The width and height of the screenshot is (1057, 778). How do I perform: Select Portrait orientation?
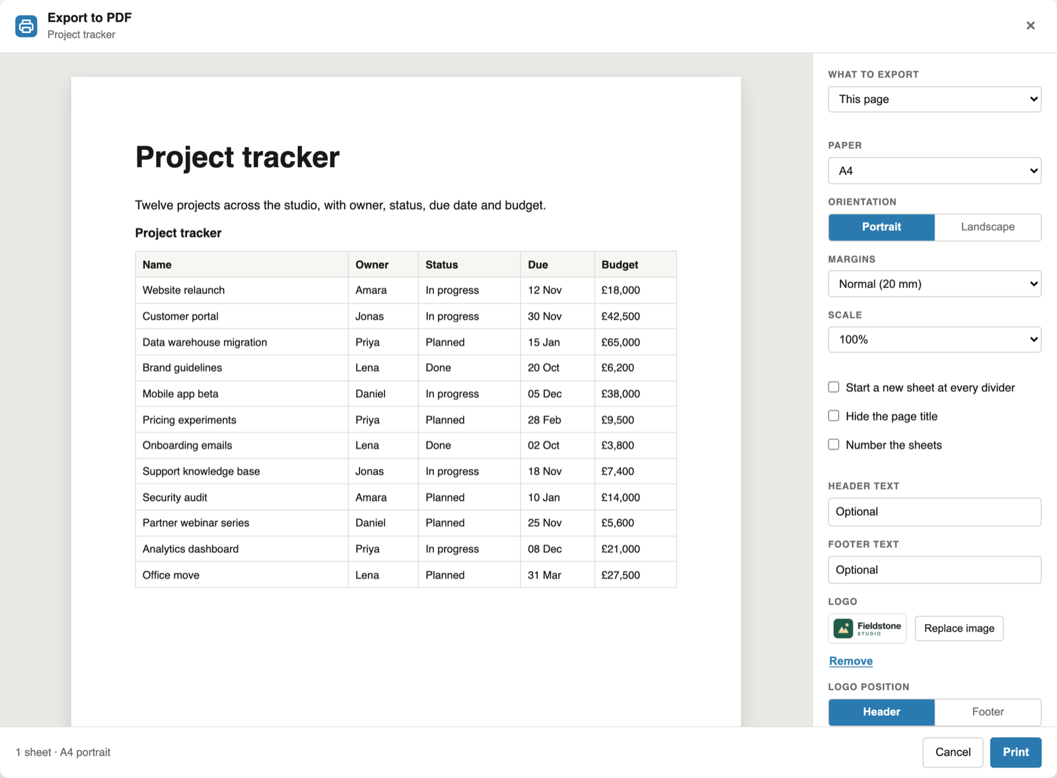pos(881,227)
